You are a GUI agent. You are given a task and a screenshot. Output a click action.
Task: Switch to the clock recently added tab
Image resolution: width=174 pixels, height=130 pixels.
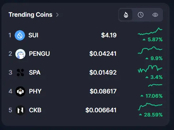coord(140,15)
